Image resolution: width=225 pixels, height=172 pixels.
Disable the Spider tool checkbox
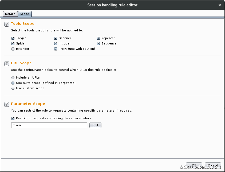13,44
